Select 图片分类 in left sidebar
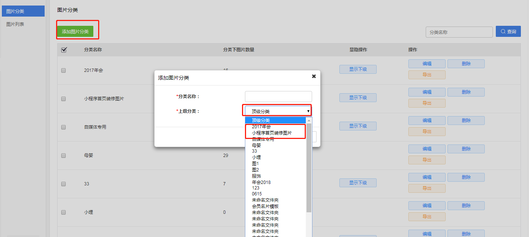The image size is (529, 237). click(x=15, y=11)
